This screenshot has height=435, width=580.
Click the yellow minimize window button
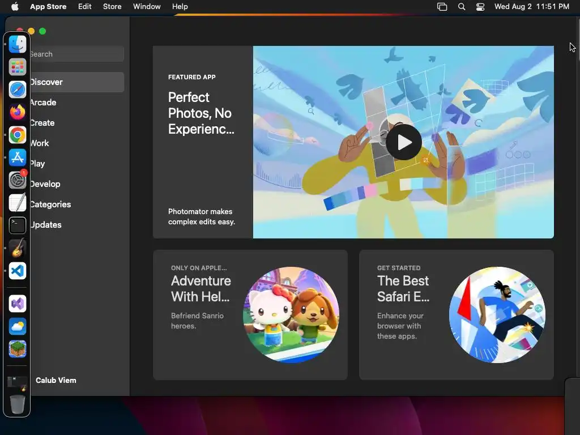tap(32, 31)
